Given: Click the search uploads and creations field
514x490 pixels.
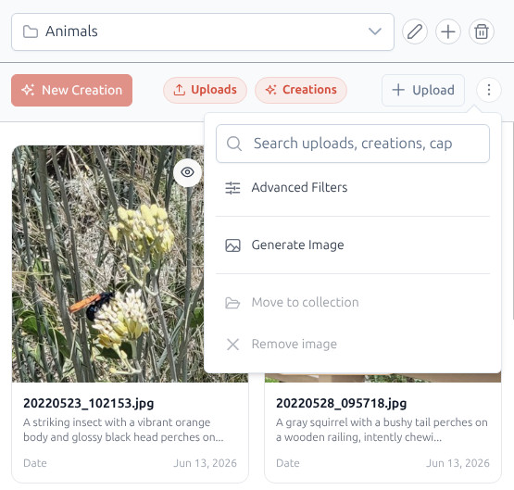Looking at the screenshot, I should tap(353, 144).
